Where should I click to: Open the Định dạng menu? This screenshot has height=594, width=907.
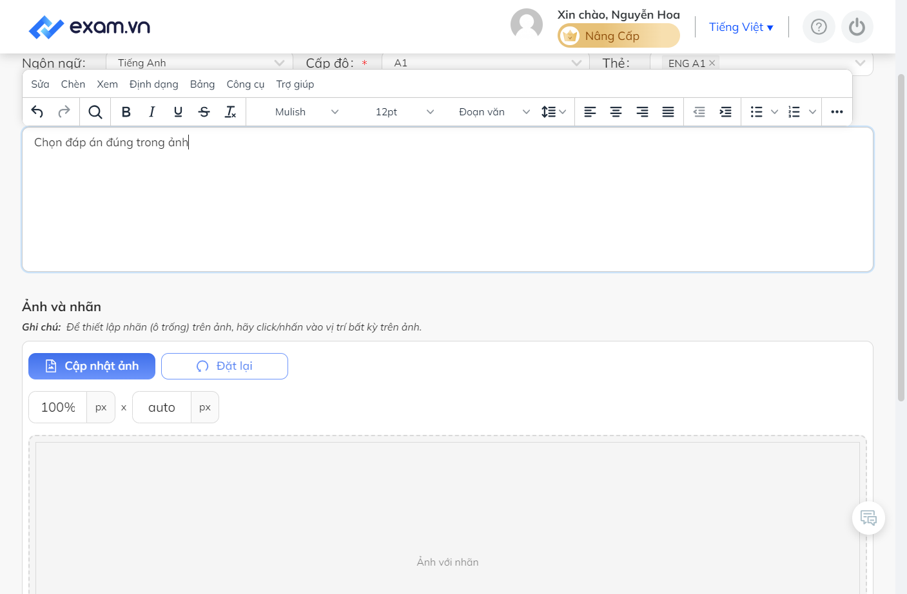154,84
